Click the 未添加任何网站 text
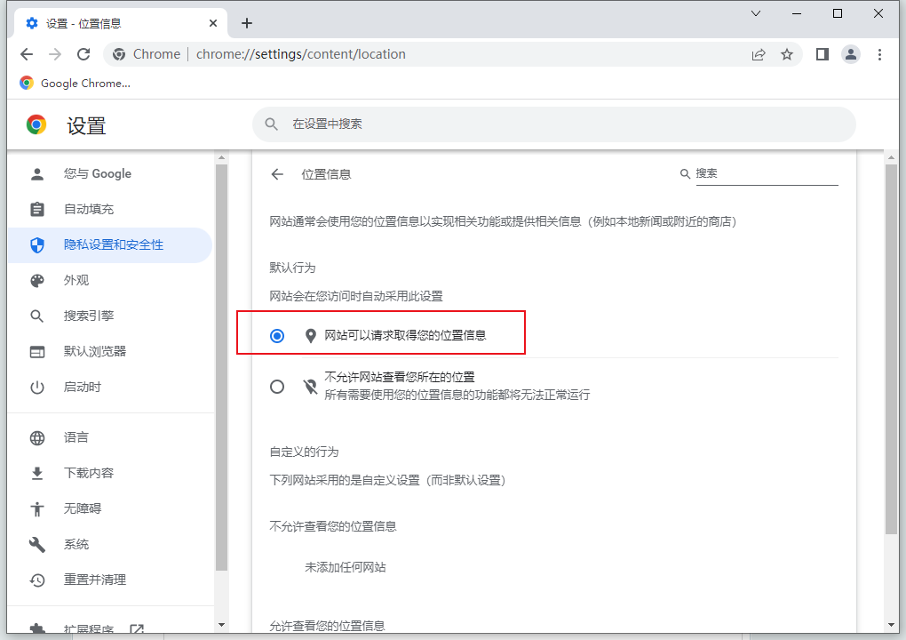 point(346,567)
